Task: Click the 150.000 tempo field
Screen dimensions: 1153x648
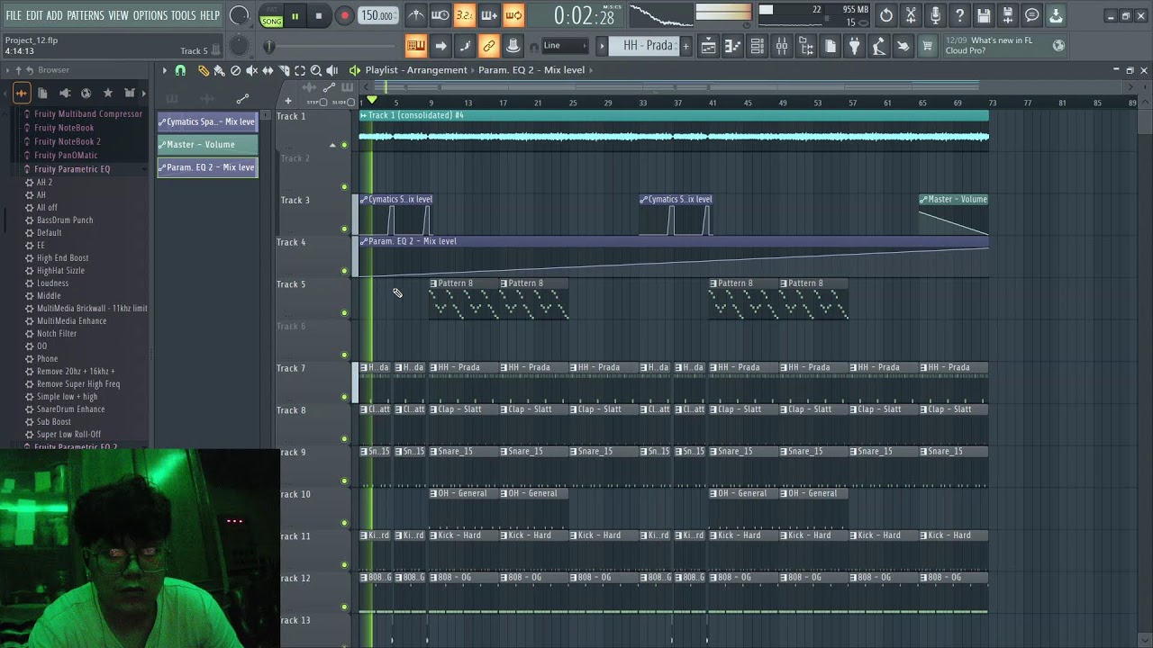Action: tap(377, 15)
